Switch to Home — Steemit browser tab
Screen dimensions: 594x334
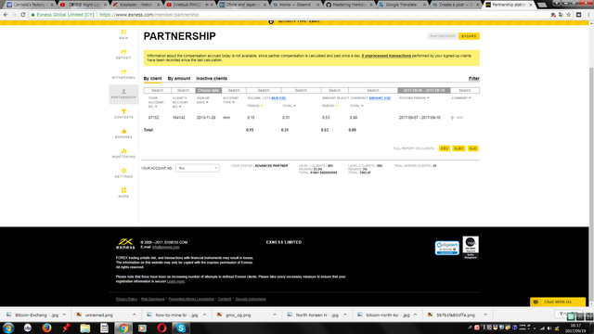coord(296,5)
